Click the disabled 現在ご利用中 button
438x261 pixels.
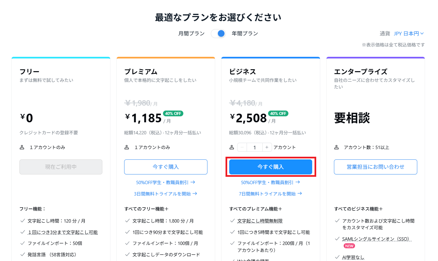(61, 167)
